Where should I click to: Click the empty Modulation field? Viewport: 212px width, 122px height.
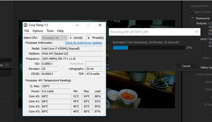(94, 64)
